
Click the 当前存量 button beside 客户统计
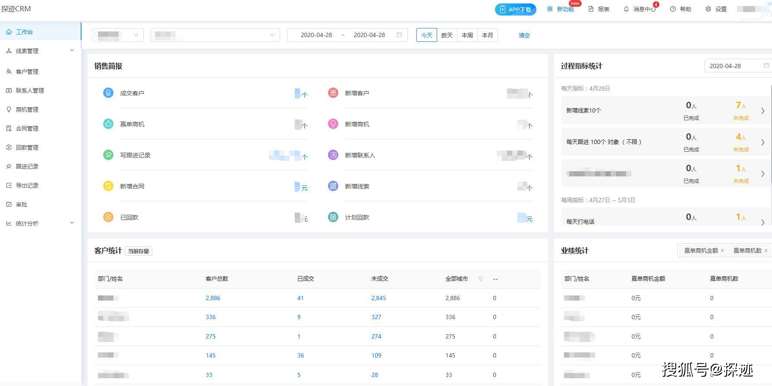(139, 251)
